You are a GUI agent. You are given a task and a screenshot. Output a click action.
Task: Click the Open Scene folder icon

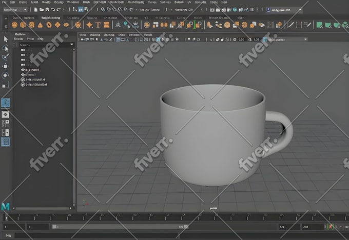[42, 10]
